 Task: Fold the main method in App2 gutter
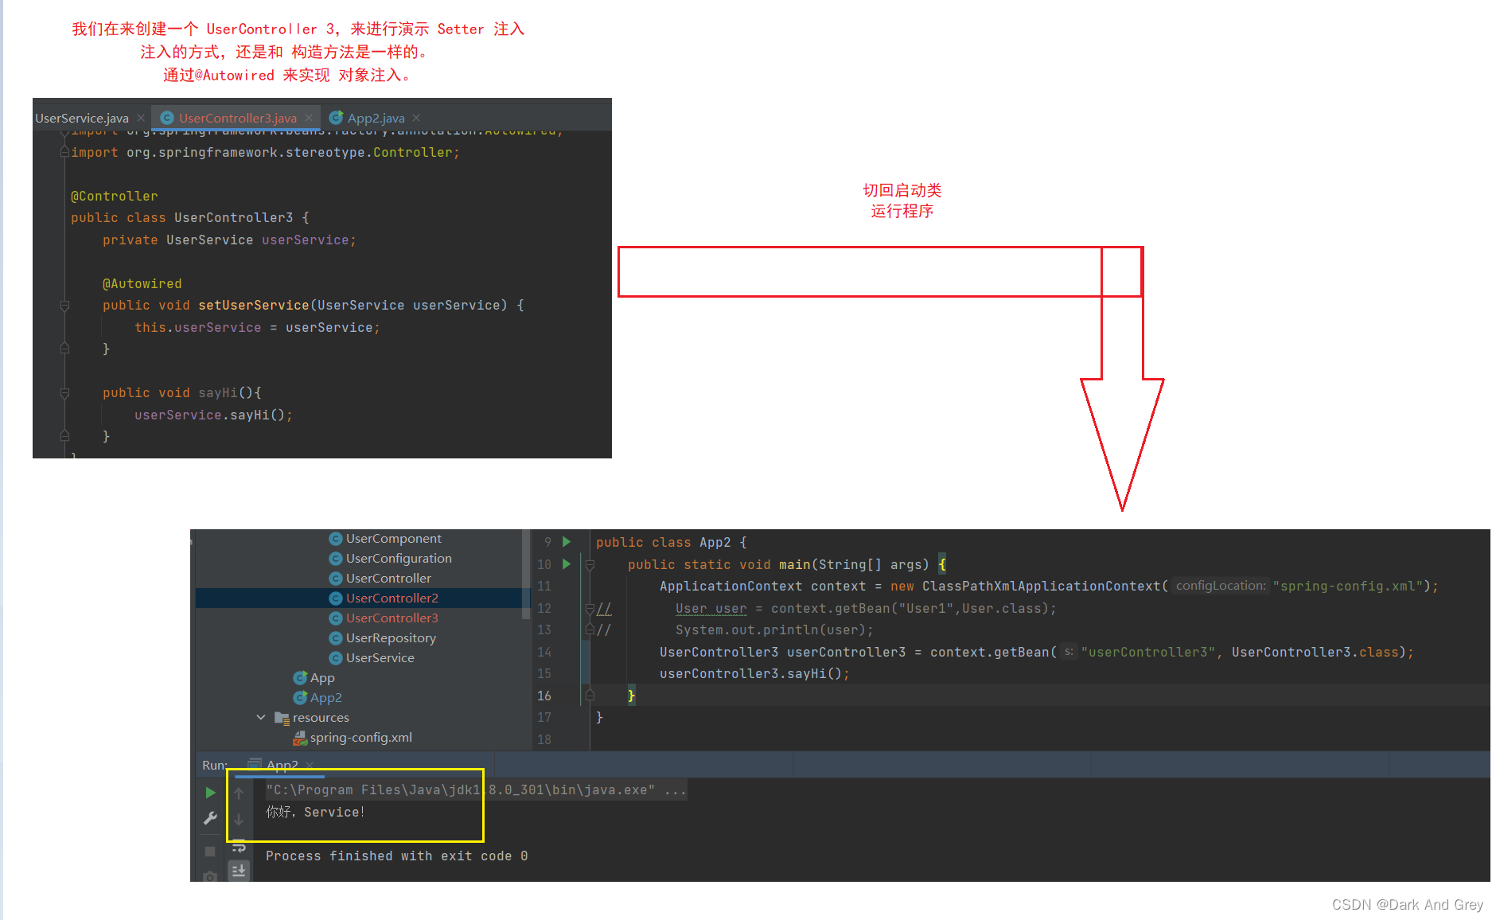[590, 565]
